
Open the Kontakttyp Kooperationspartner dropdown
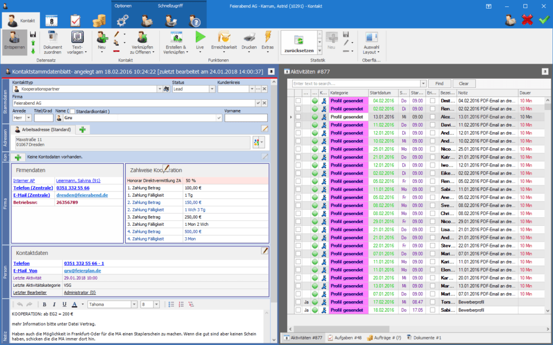tap(159, 89)
